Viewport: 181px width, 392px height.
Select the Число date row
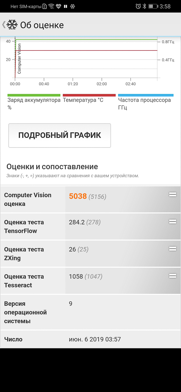[90, 339]
